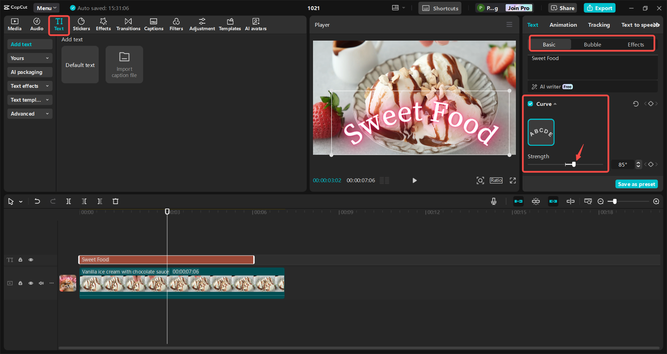The height and width of the screenshot is (354, 667).
Task: Open the layout dropdown in title bar
Action: (399, 8)
